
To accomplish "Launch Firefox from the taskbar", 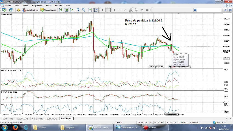I will point(15,128).
